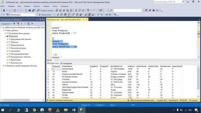Image resolution: width=201 pixels, height=113 pixels.
Task: Expand the Системные базы данных node
Action: tap(5, 33)
